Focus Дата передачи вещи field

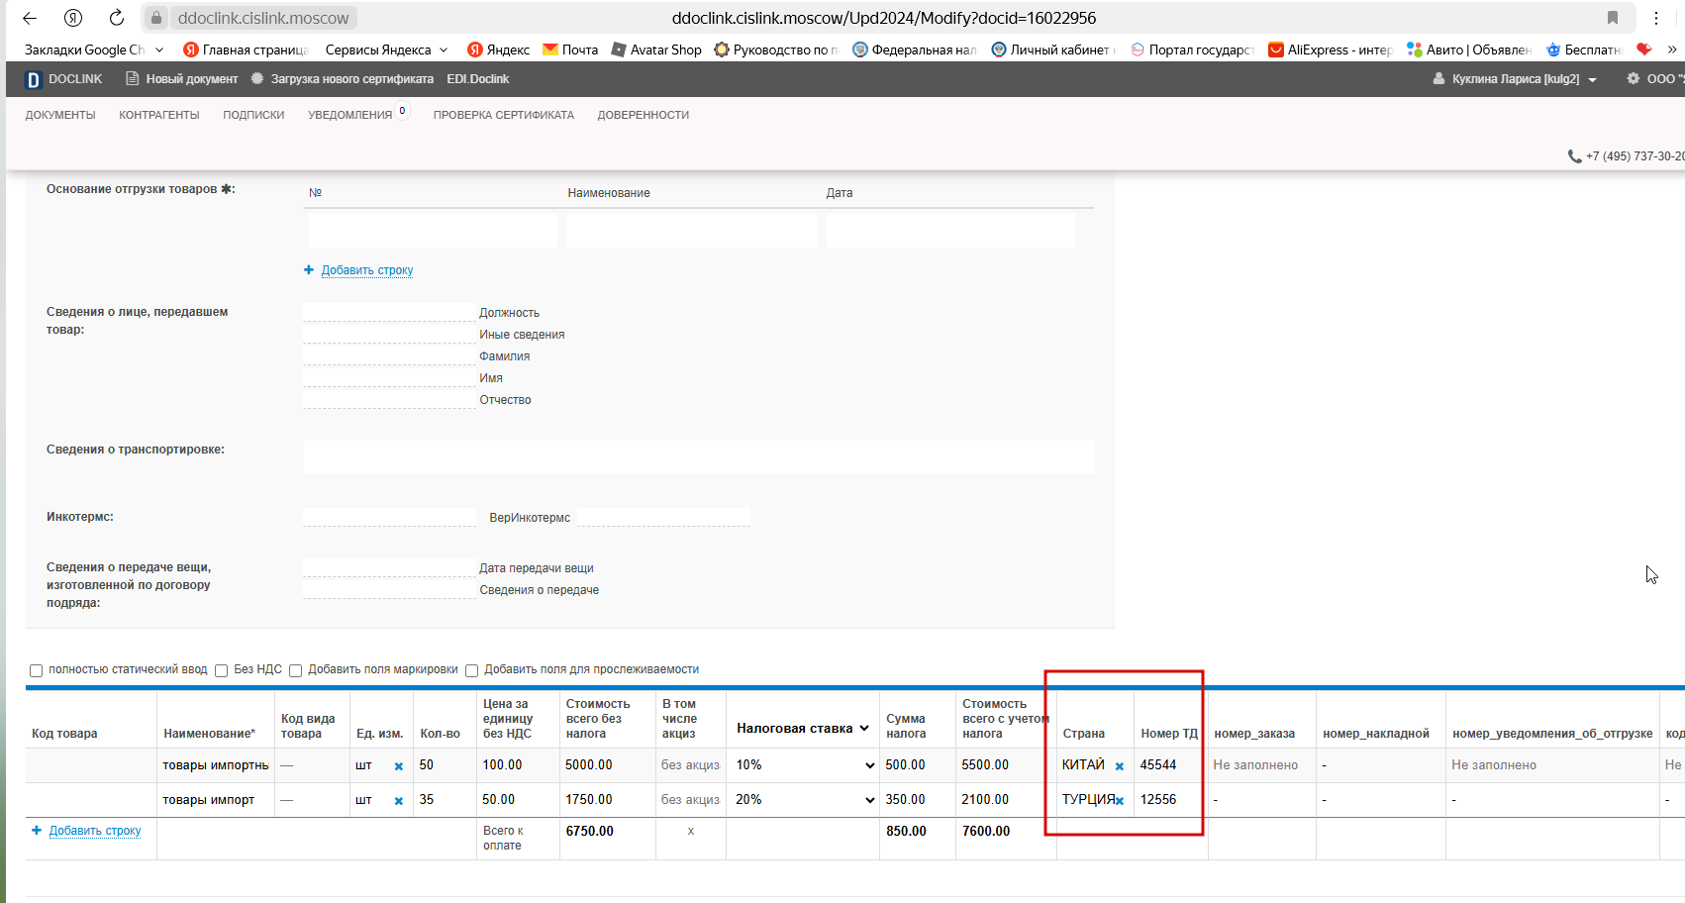tap(389, 568)
